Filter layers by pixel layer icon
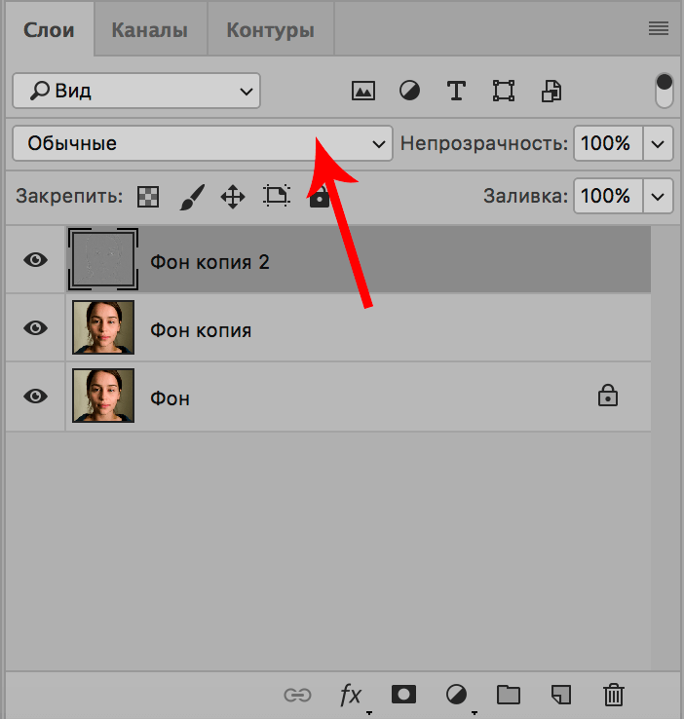This screenshot has width=684, height=719. [363, 92]
